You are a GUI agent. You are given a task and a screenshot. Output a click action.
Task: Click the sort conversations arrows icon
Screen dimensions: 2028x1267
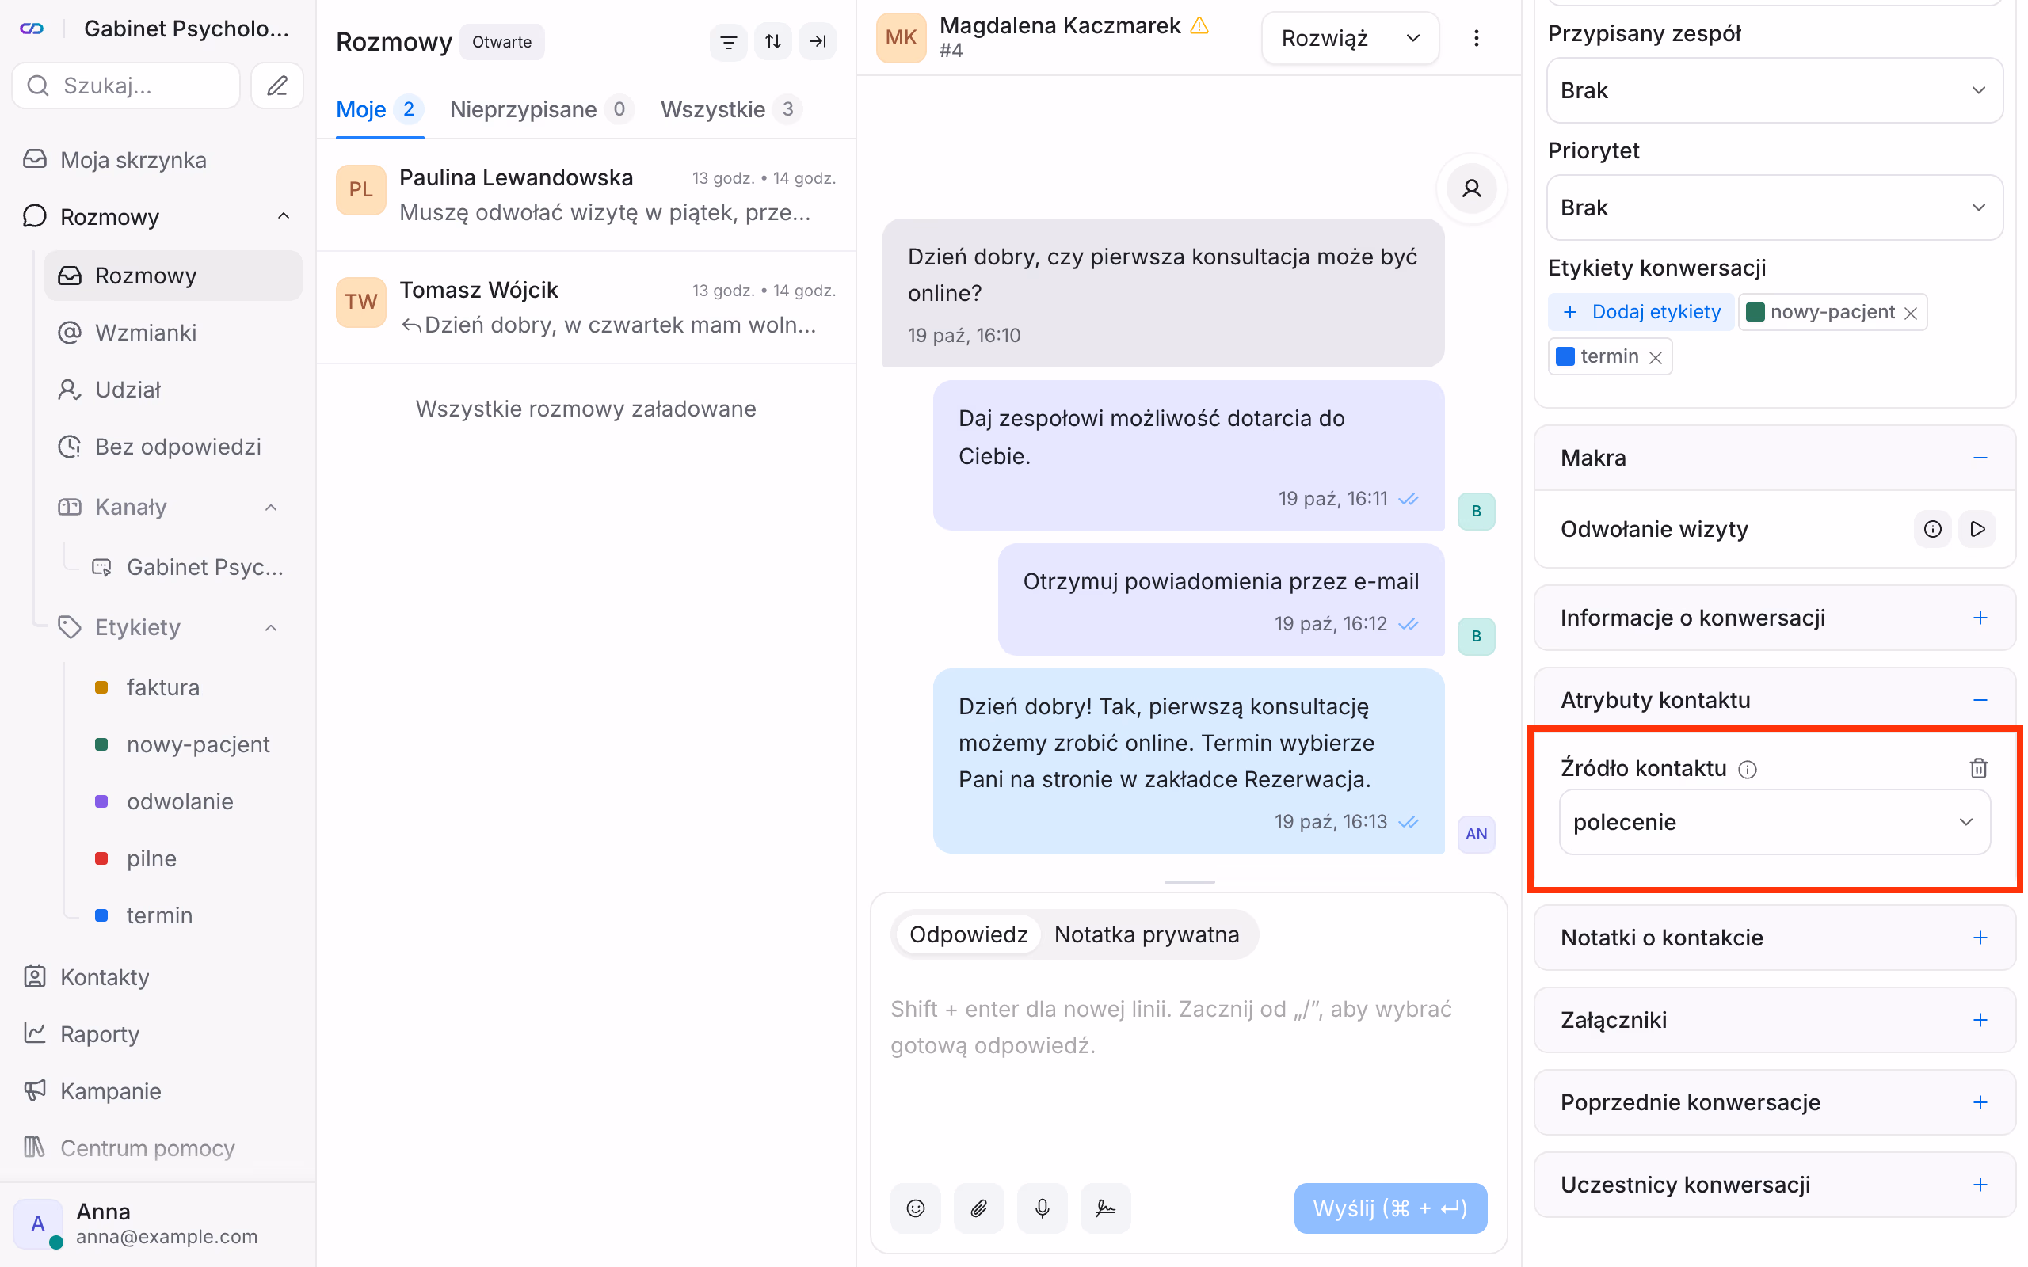[772, 41]
